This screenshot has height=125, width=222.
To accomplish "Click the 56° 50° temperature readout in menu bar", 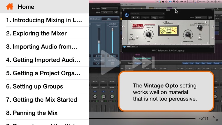I will [202, 1].
